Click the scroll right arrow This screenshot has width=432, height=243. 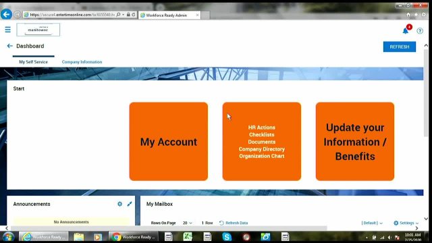pyautogui.click(x=416, y=228)
